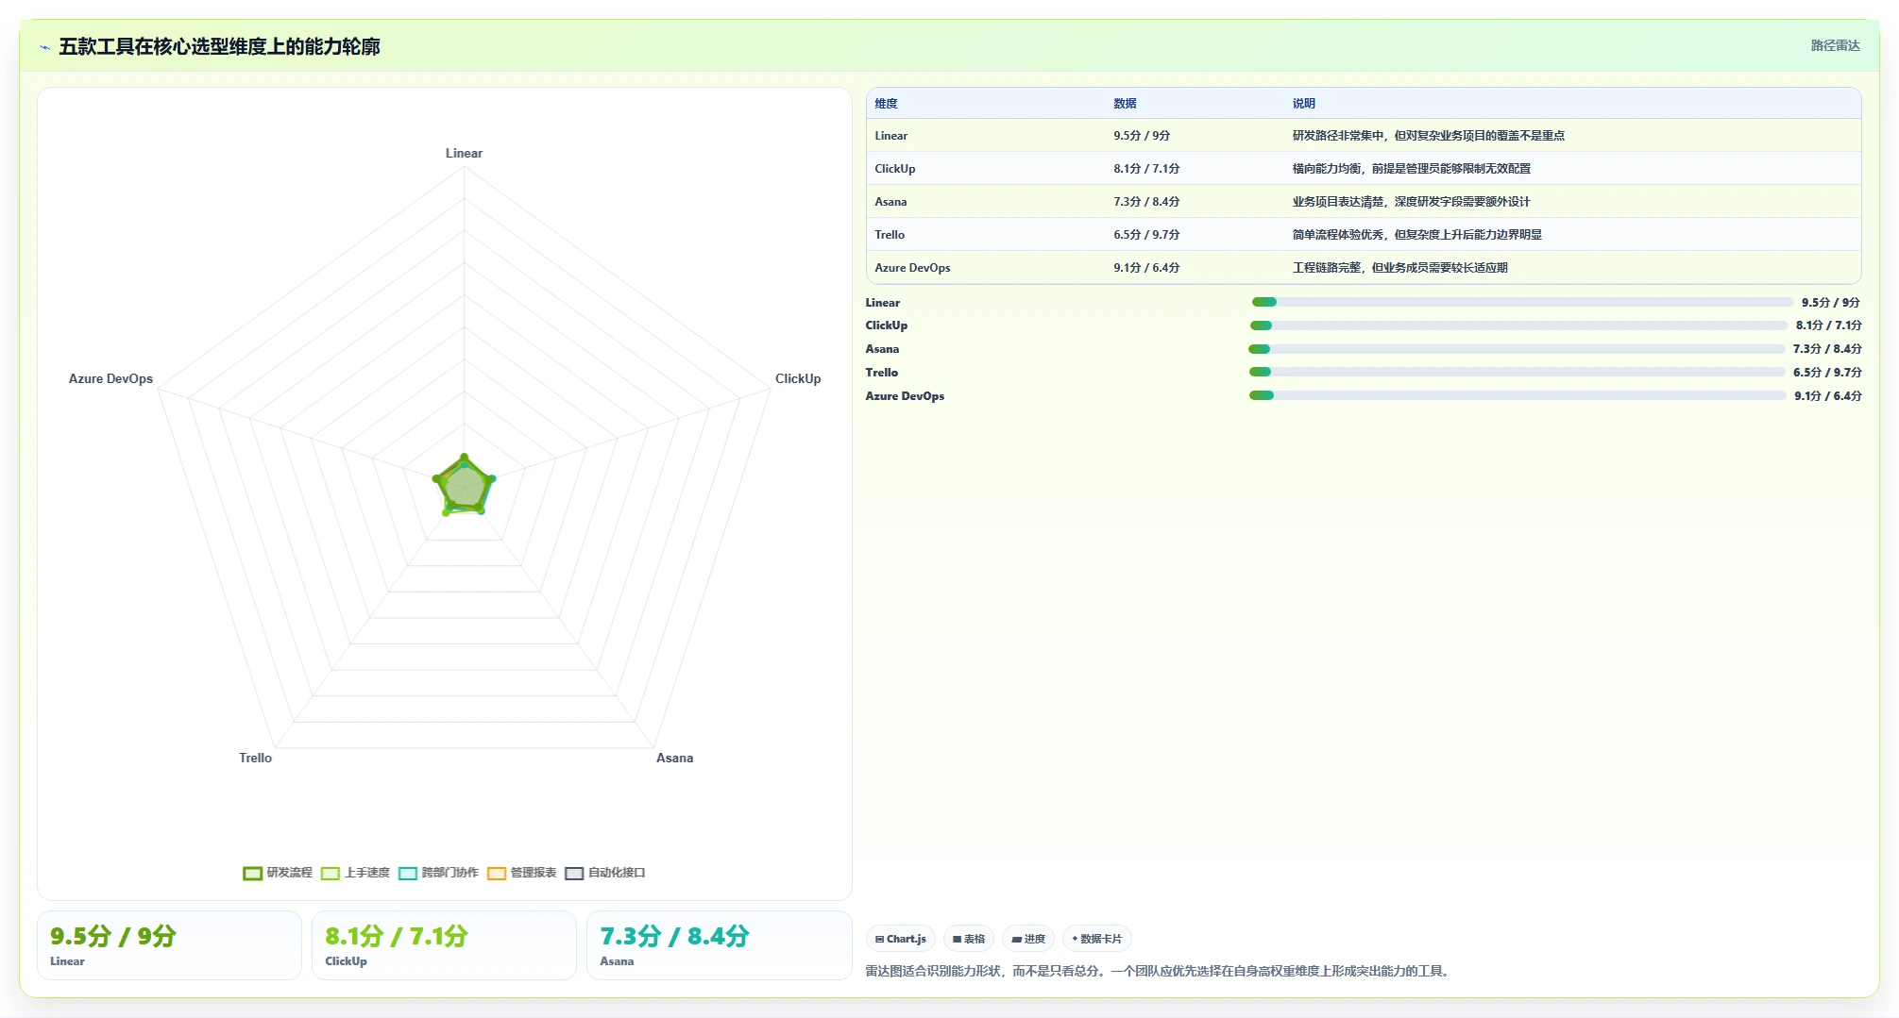Viewport: 1899px width, 1018px height.
Task: Click the title 五款工具在核心选型维度上的能力轮廓
Action: pos(219,46)
